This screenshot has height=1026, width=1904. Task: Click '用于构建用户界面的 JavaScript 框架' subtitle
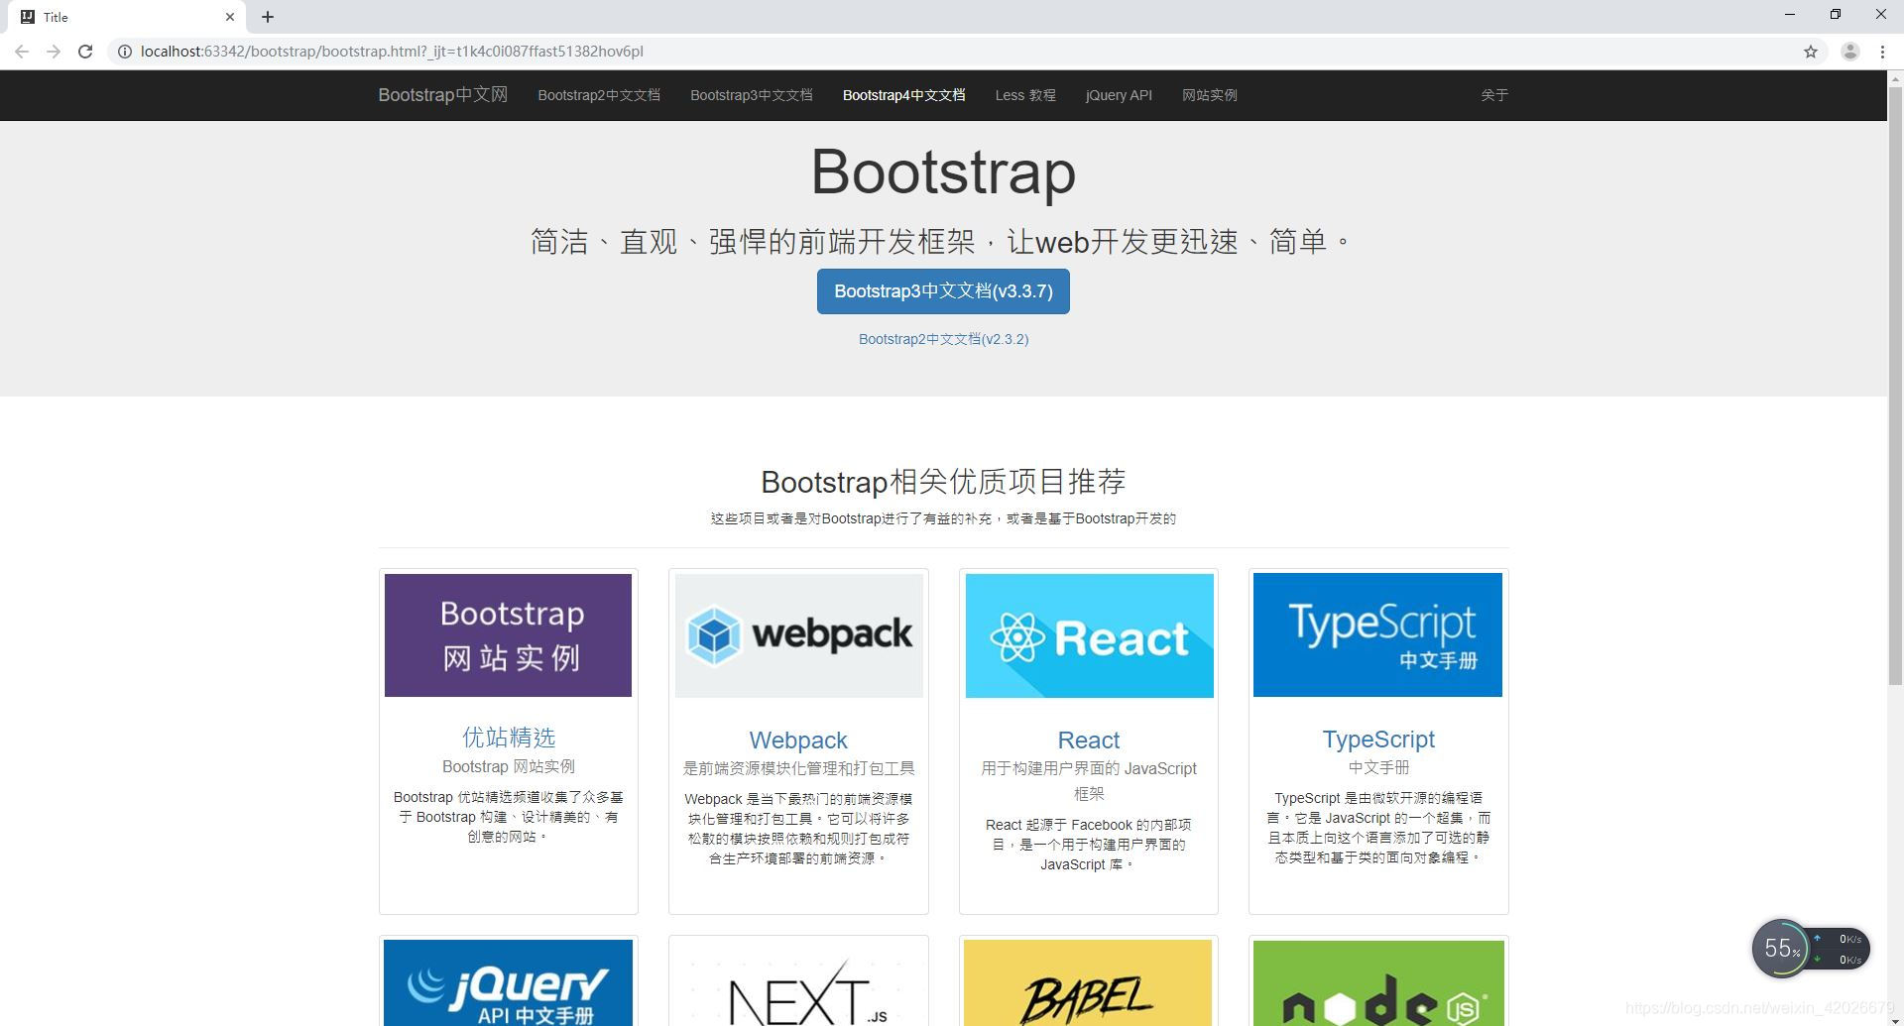(1089, 781)
